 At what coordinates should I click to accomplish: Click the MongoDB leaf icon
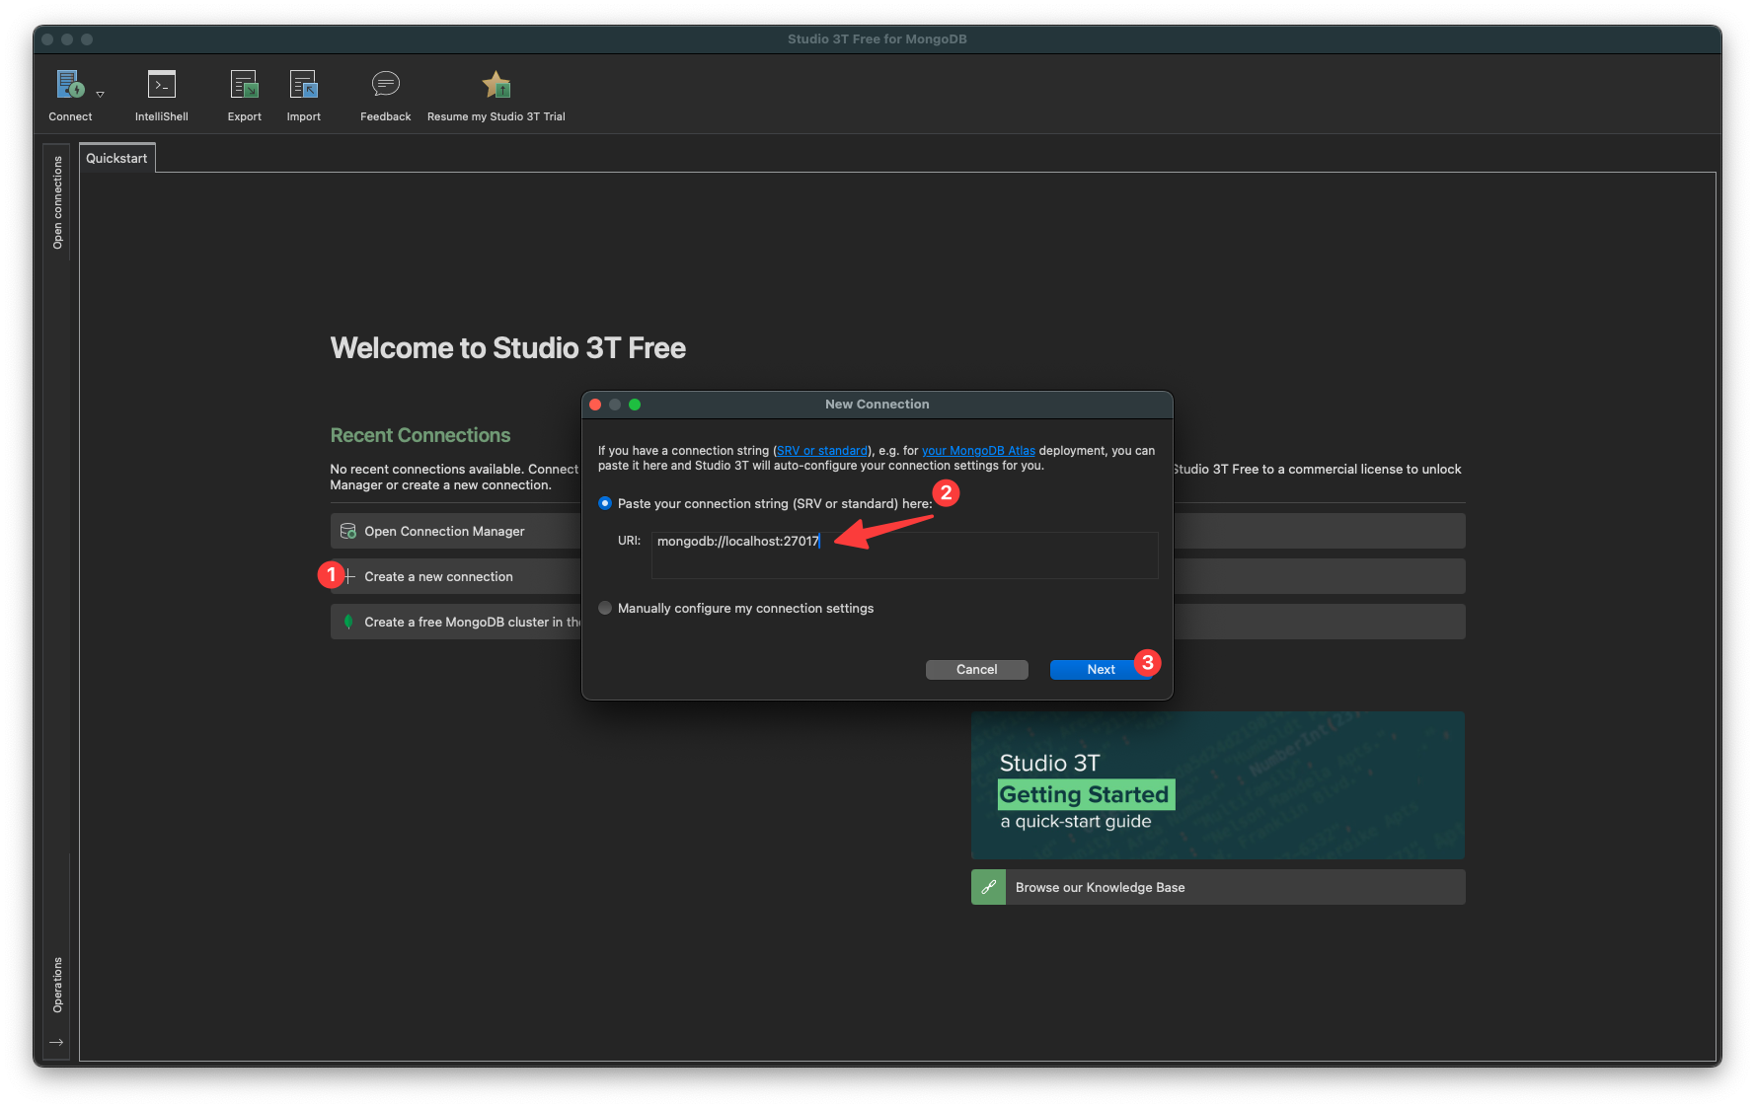coord(347,622)
